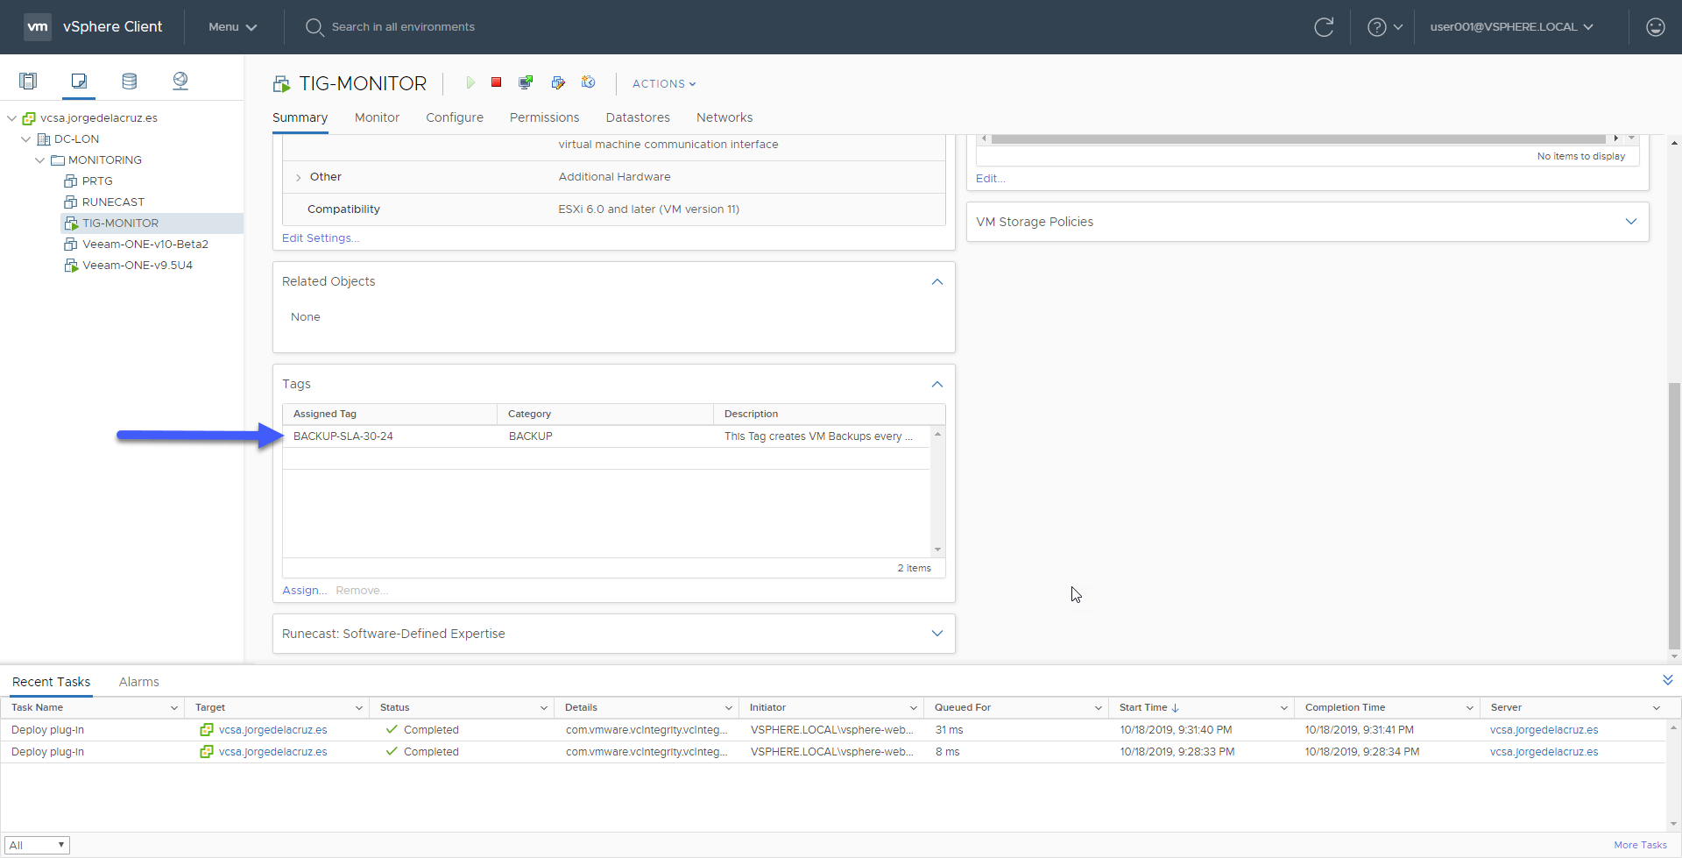Open the Status column filter arrow

click(544, 708)
